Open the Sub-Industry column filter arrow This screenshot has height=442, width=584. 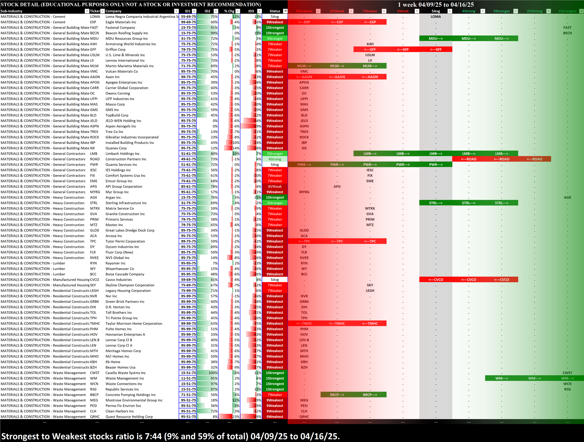tap(87, 11)
